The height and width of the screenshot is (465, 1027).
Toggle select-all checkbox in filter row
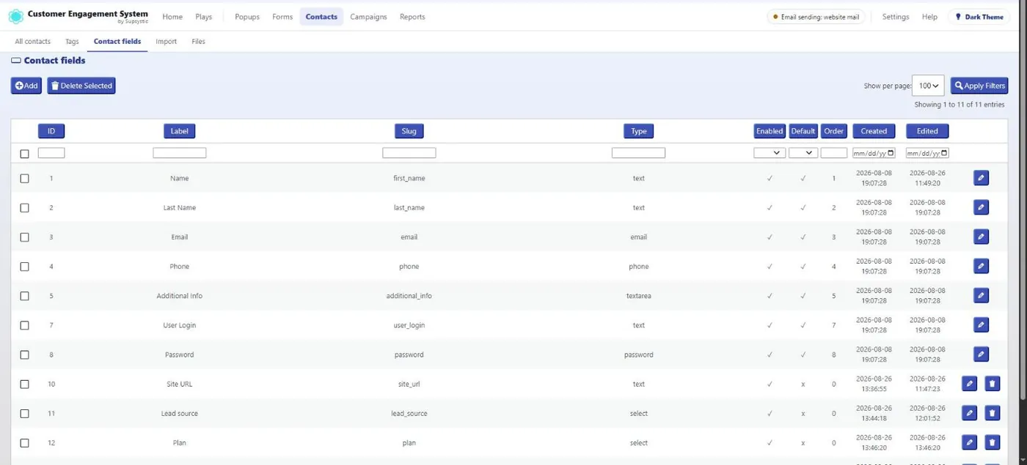pyautogui.click(x=24, y=154)
